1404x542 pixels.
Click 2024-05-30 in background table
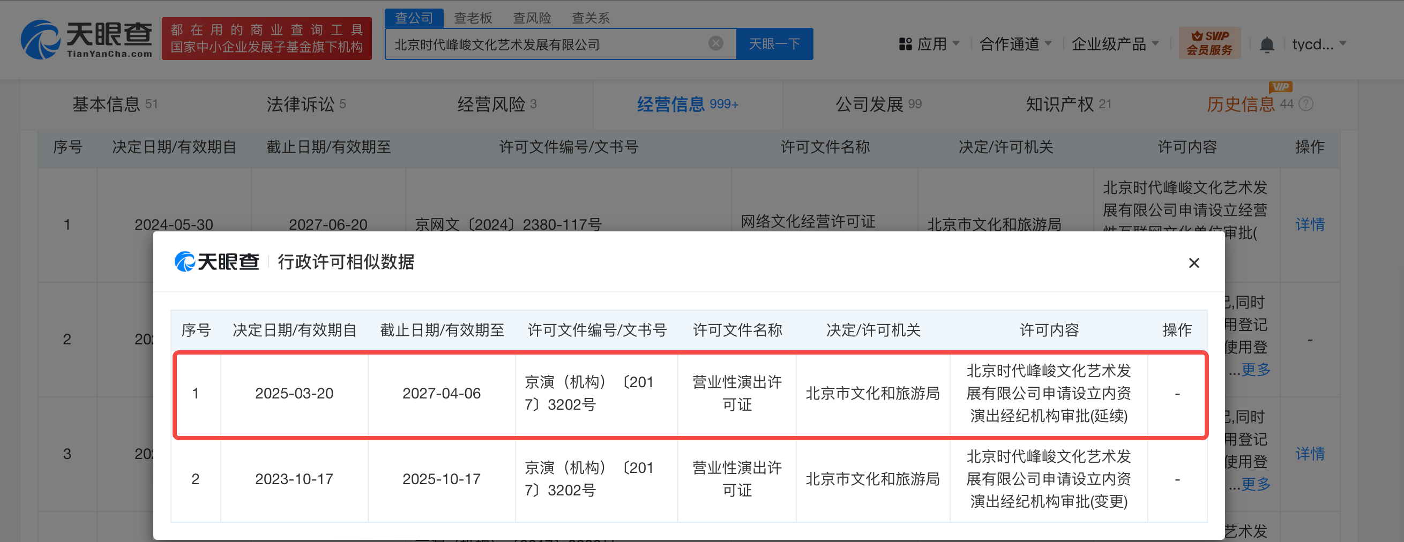tap(174, 224)
